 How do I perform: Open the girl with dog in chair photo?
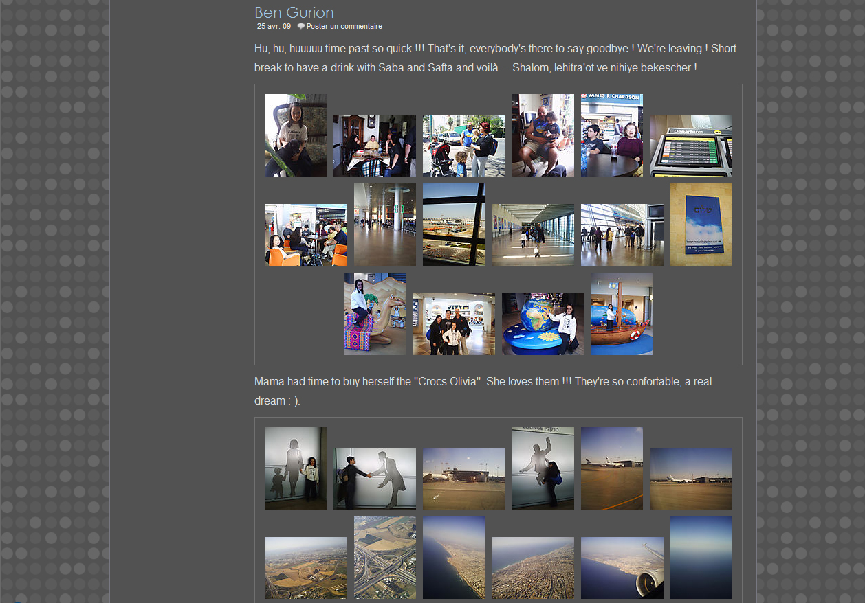point(295,135)
